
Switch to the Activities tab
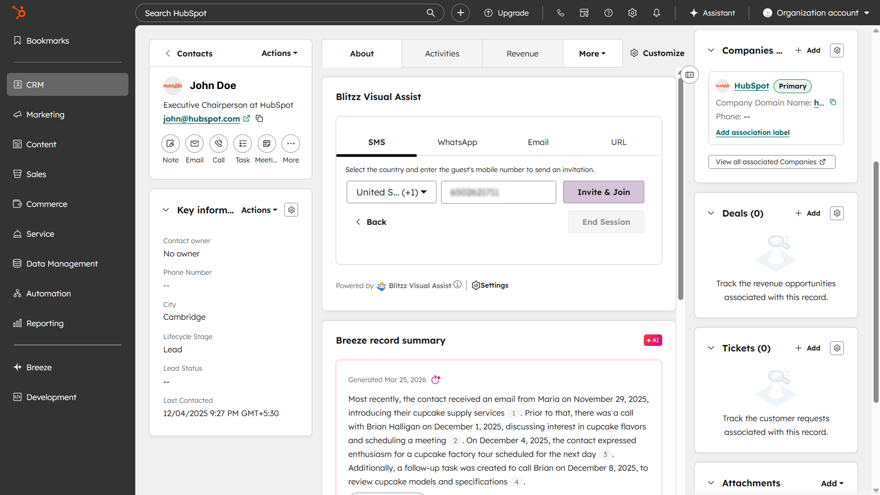(x=442, y=53)
